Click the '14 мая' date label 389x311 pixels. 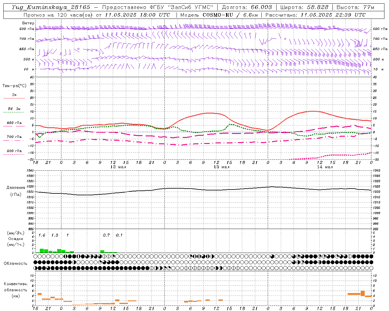[x=325, y=167]
